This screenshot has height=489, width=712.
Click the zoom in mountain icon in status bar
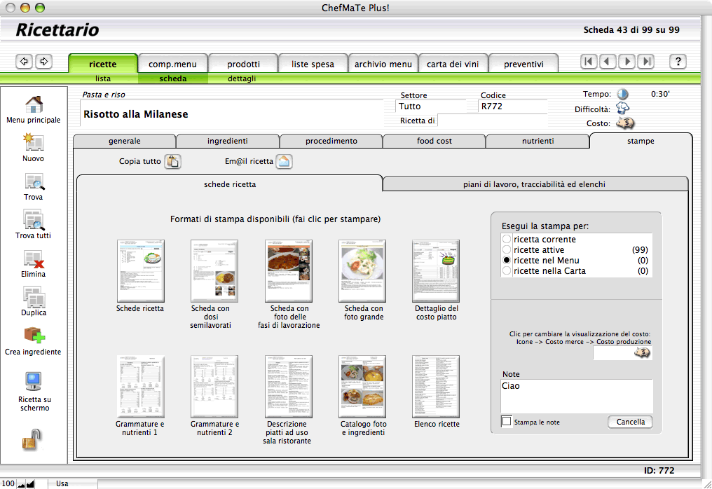30,484
